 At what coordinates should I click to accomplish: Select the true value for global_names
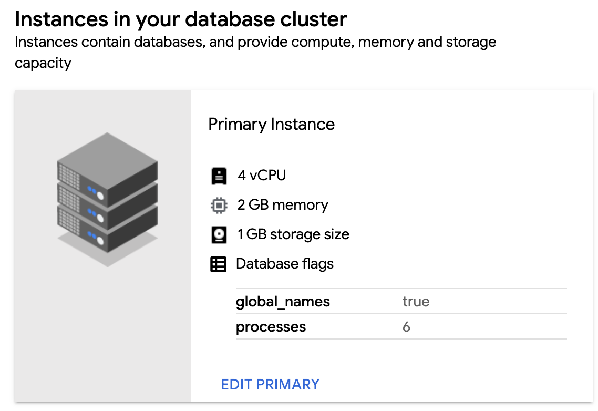[416, 301]
